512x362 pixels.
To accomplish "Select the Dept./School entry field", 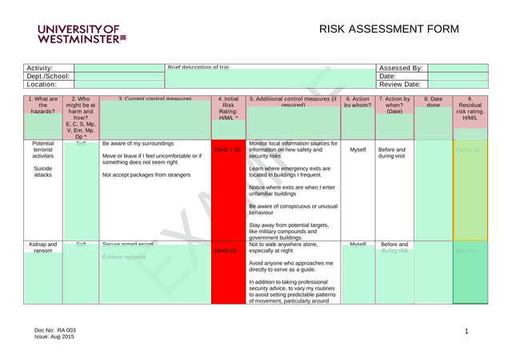I will [x=118, y=76].
